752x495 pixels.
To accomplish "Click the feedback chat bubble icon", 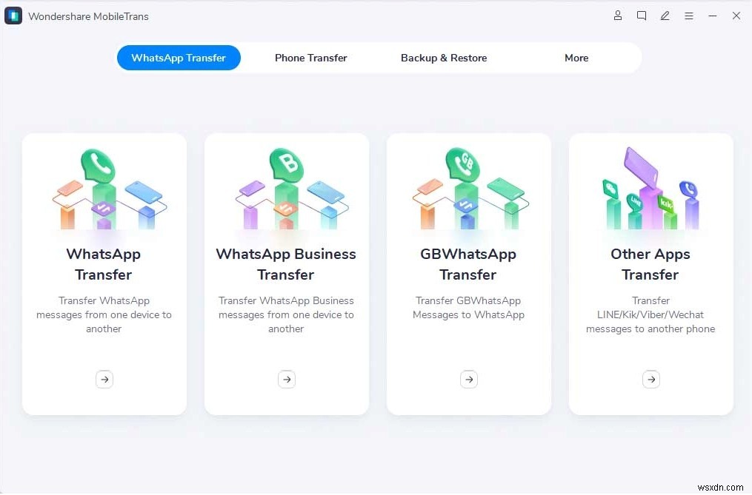I will [x=642, y=16].
